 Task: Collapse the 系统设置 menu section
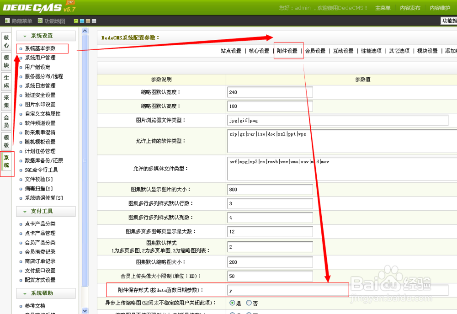coord(46,36)
